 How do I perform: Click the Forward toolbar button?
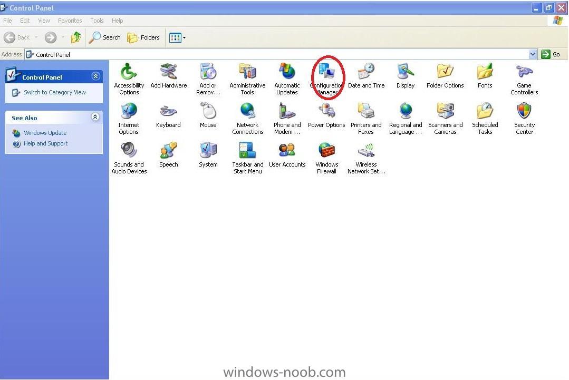[x=51, y=37]
